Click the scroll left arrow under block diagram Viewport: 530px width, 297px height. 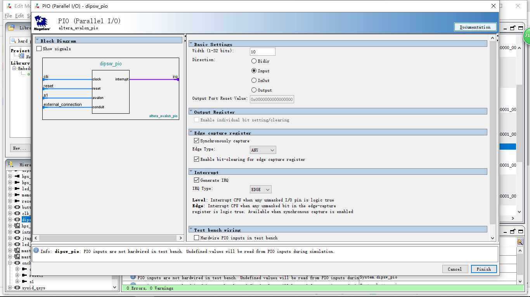(x=36, y=238)
